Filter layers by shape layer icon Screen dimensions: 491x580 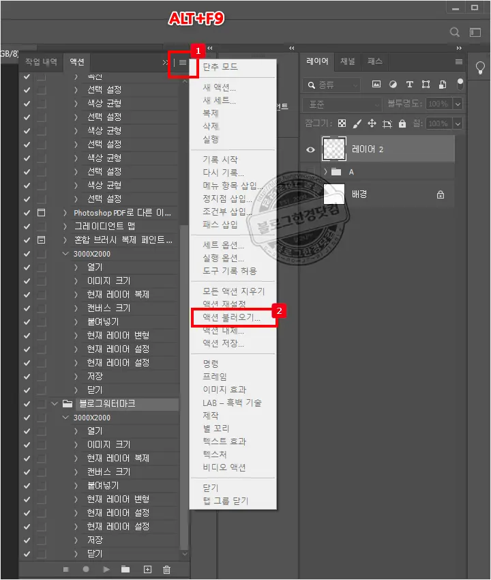[426, 85]
